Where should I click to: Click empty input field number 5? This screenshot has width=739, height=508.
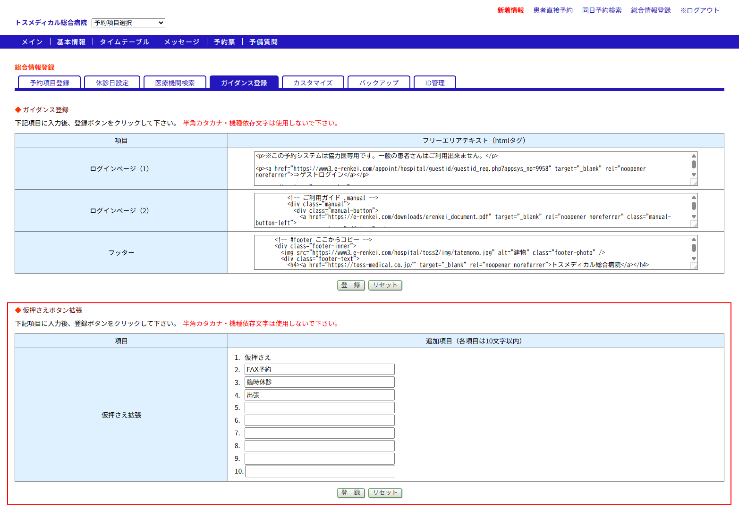tap(320, 408)
